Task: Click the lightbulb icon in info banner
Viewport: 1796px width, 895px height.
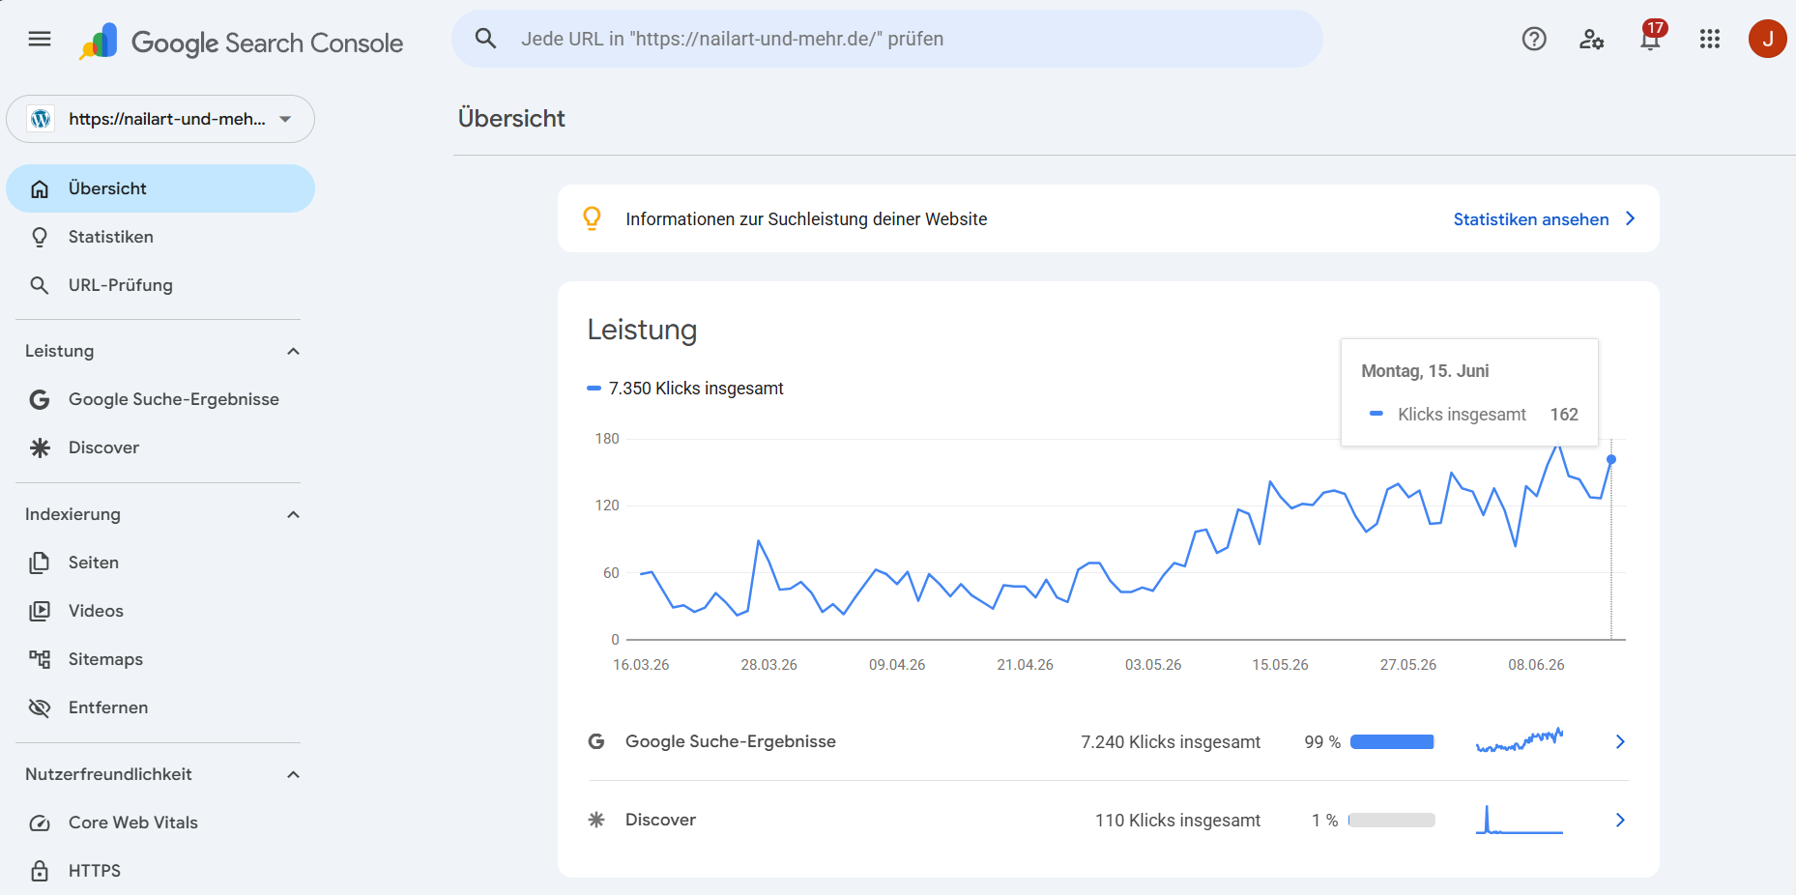Action: click(593, 218)
